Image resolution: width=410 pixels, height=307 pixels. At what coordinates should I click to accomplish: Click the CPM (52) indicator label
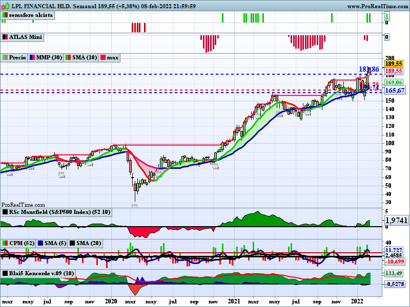click(18, 244)
